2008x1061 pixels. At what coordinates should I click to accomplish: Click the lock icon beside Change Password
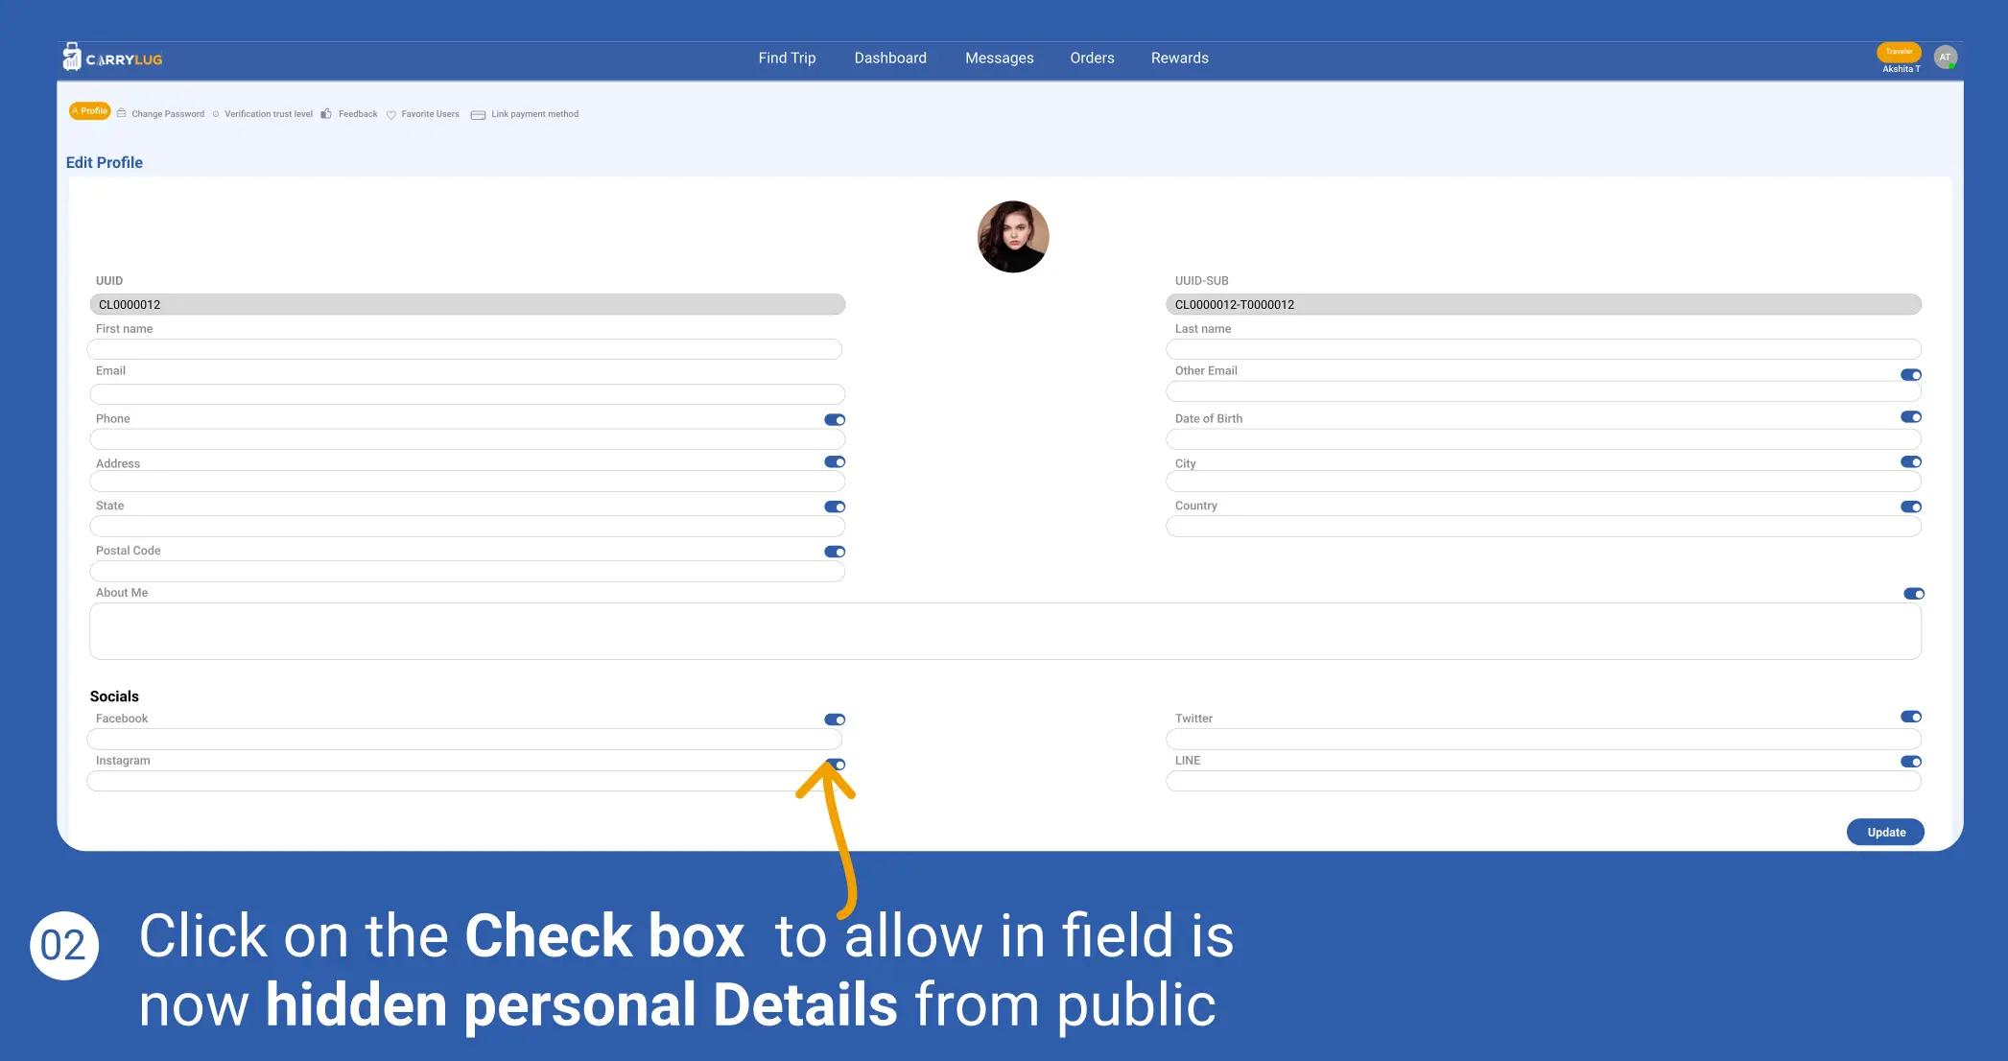point(122,113)
